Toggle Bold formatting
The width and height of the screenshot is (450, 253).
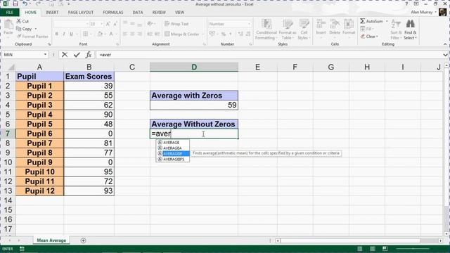point(56,34)
